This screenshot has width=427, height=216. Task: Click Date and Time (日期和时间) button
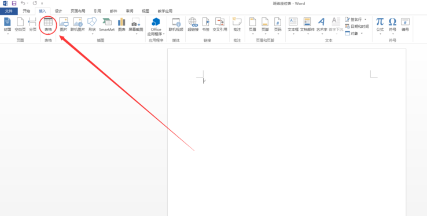(357, 27)
